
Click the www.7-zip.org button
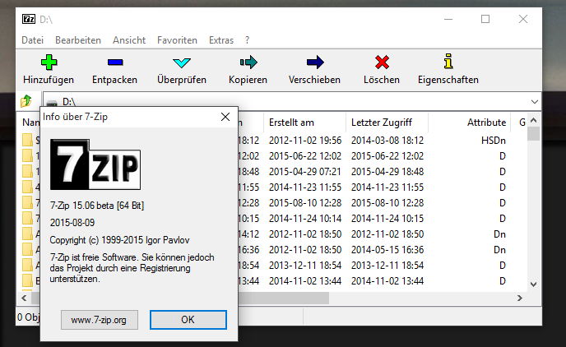pos(100,320)
